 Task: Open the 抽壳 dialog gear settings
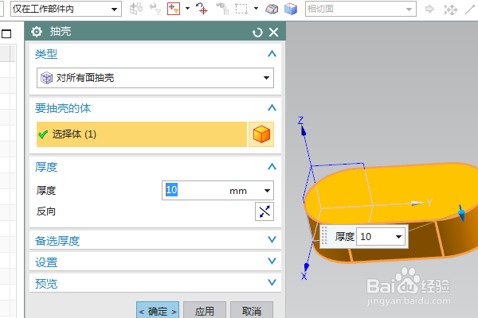tap(37, 31)
